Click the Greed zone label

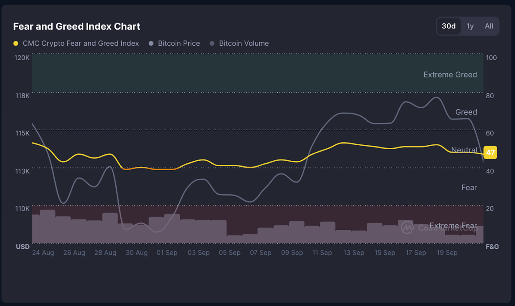tap(466, 112)
